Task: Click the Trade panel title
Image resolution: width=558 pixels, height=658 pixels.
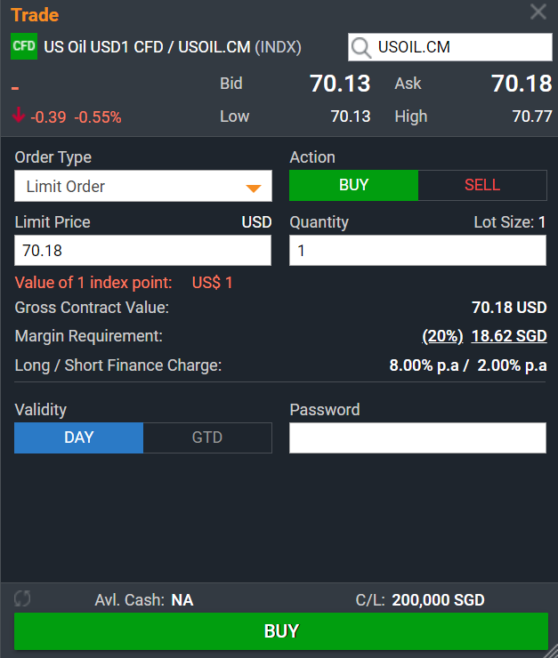Action: click(36, 15)
